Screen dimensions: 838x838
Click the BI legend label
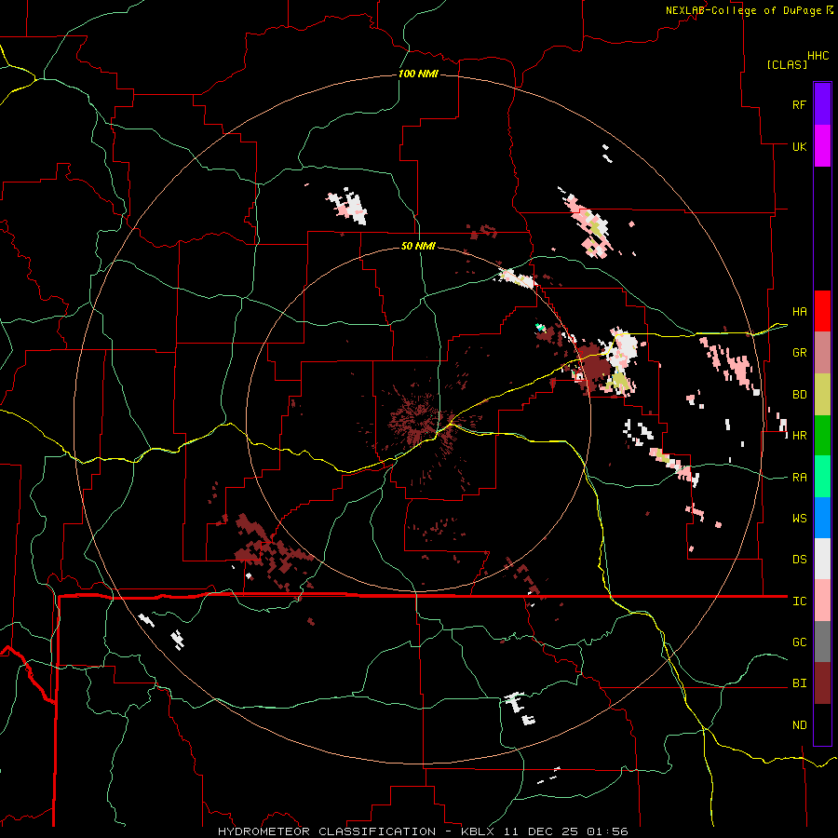click(799, 683)
